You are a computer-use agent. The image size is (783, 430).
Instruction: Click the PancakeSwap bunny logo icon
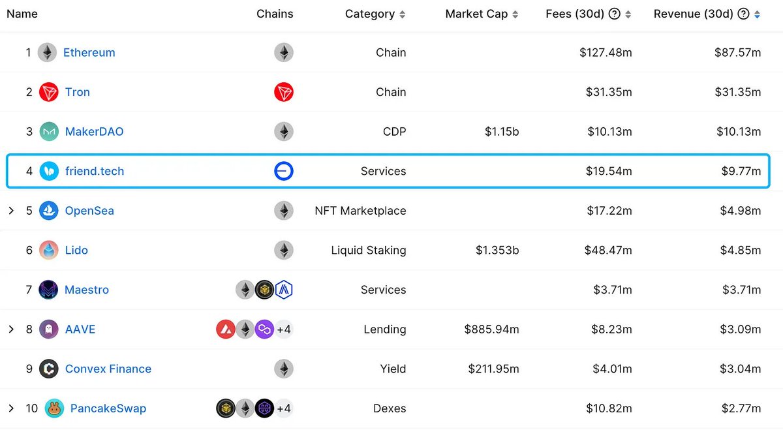[54, 408]
